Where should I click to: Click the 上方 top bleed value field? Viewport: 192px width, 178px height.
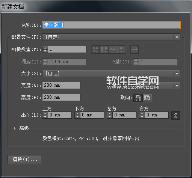coord(60,115)
